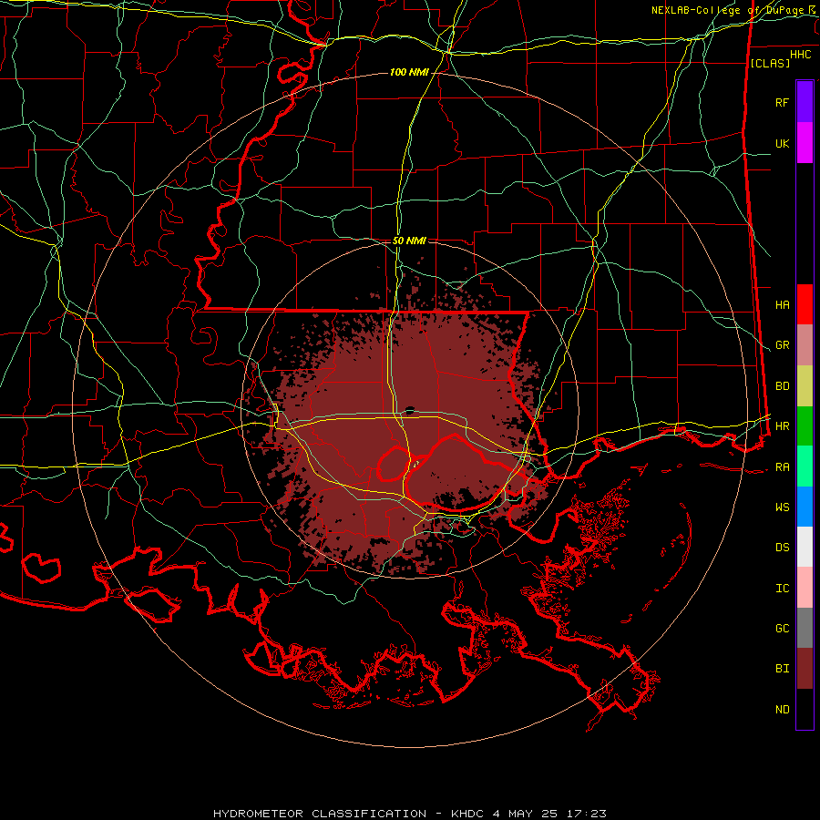Click the blue WS legend color swatch

(x=805, y=507)
